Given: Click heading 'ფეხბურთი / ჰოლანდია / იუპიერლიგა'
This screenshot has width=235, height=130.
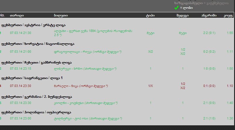Looking at the screenshot, I should point(36,112).
